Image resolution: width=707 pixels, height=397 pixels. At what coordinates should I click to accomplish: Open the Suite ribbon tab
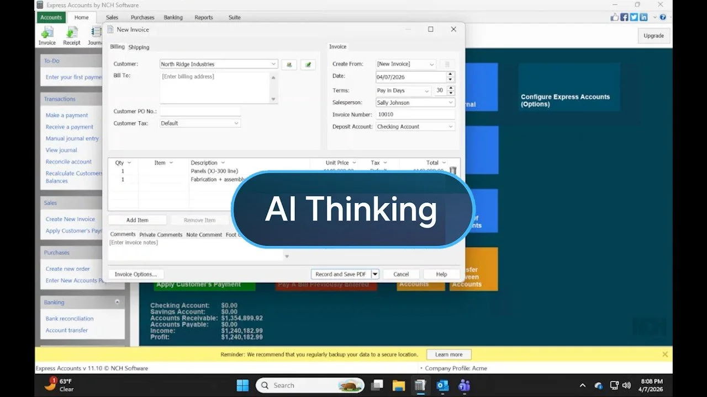[235, 18]
